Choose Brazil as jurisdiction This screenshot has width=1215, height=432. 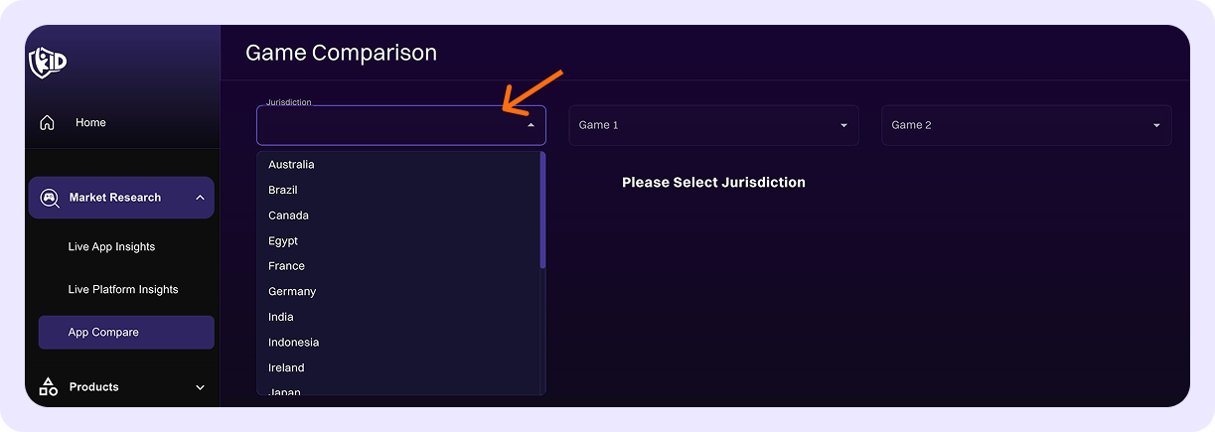coord(283,190)
